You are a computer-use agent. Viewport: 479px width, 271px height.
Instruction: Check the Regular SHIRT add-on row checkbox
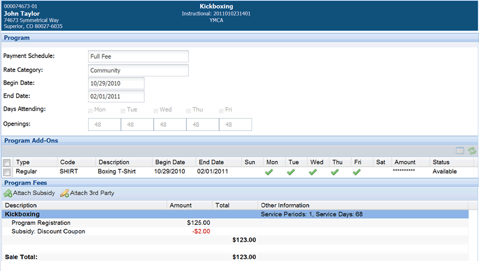(x=7, y=172)
